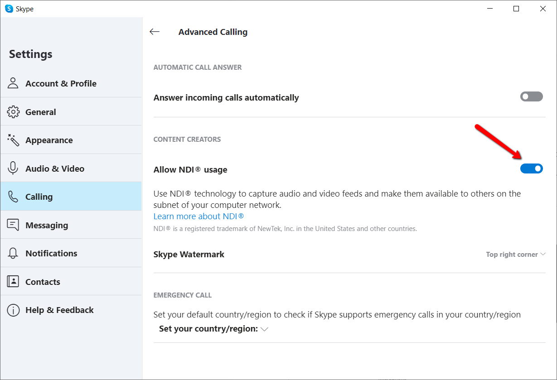Go to Messaging settings
557x380 pixels.
click(x=71, y=225)
